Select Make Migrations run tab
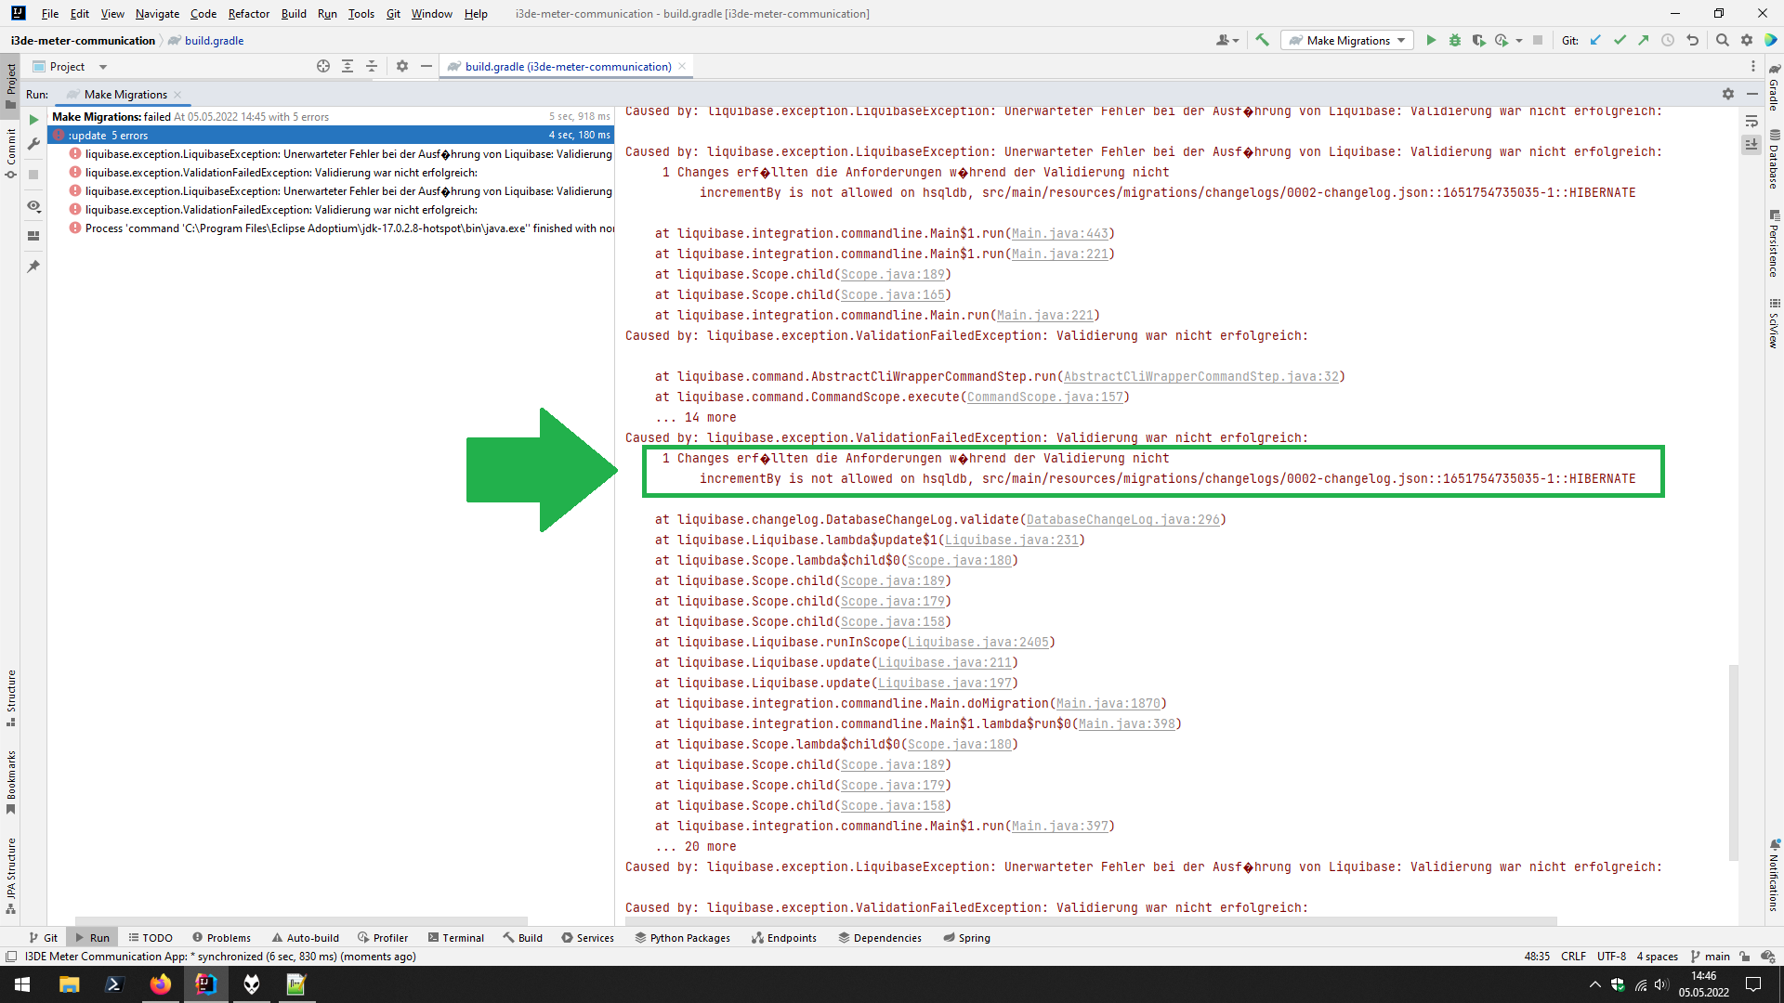This screenshot has width=1784, height=1003. tap(125, 94)
